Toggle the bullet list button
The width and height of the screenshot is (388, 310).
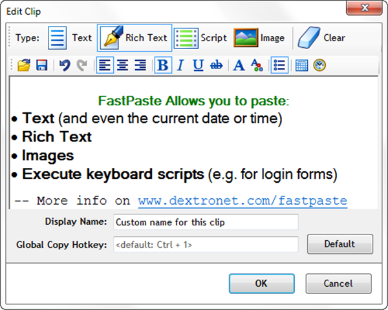point(279,65)
